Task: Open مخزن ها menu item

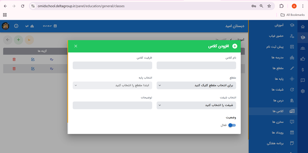Action: (273, 122)
